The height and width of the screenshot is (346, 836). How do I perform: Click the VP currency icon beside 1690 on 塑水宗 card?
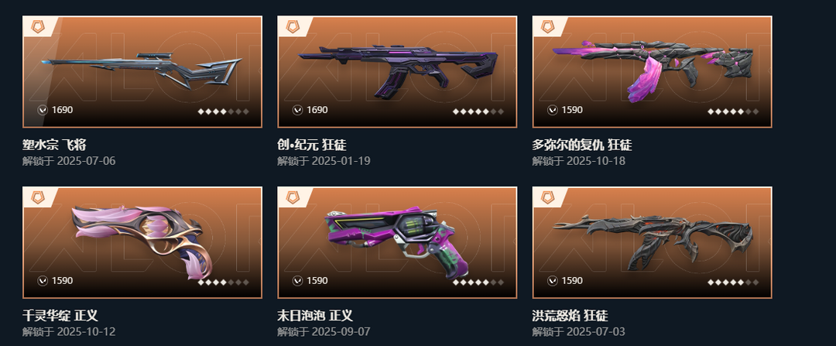coord(43,110)
